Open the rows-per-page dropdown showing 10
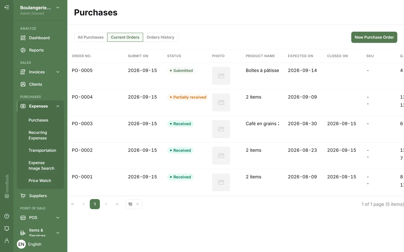 click(134, 204)
